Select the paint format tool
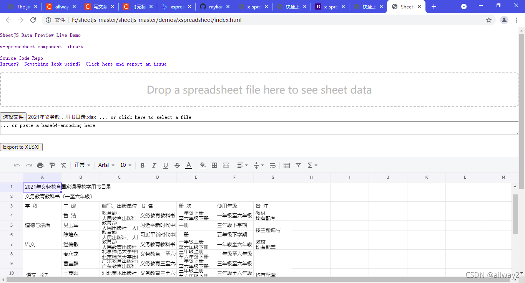The width and height of the screenshot is (525, 283). point(52,165)
